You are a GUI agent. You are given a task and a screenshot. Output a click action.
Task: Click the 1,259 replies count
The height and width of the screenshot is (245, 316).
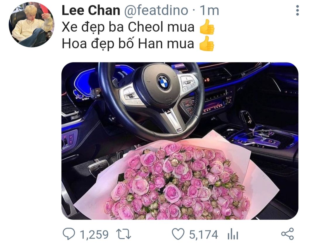[x=94, y=235]
